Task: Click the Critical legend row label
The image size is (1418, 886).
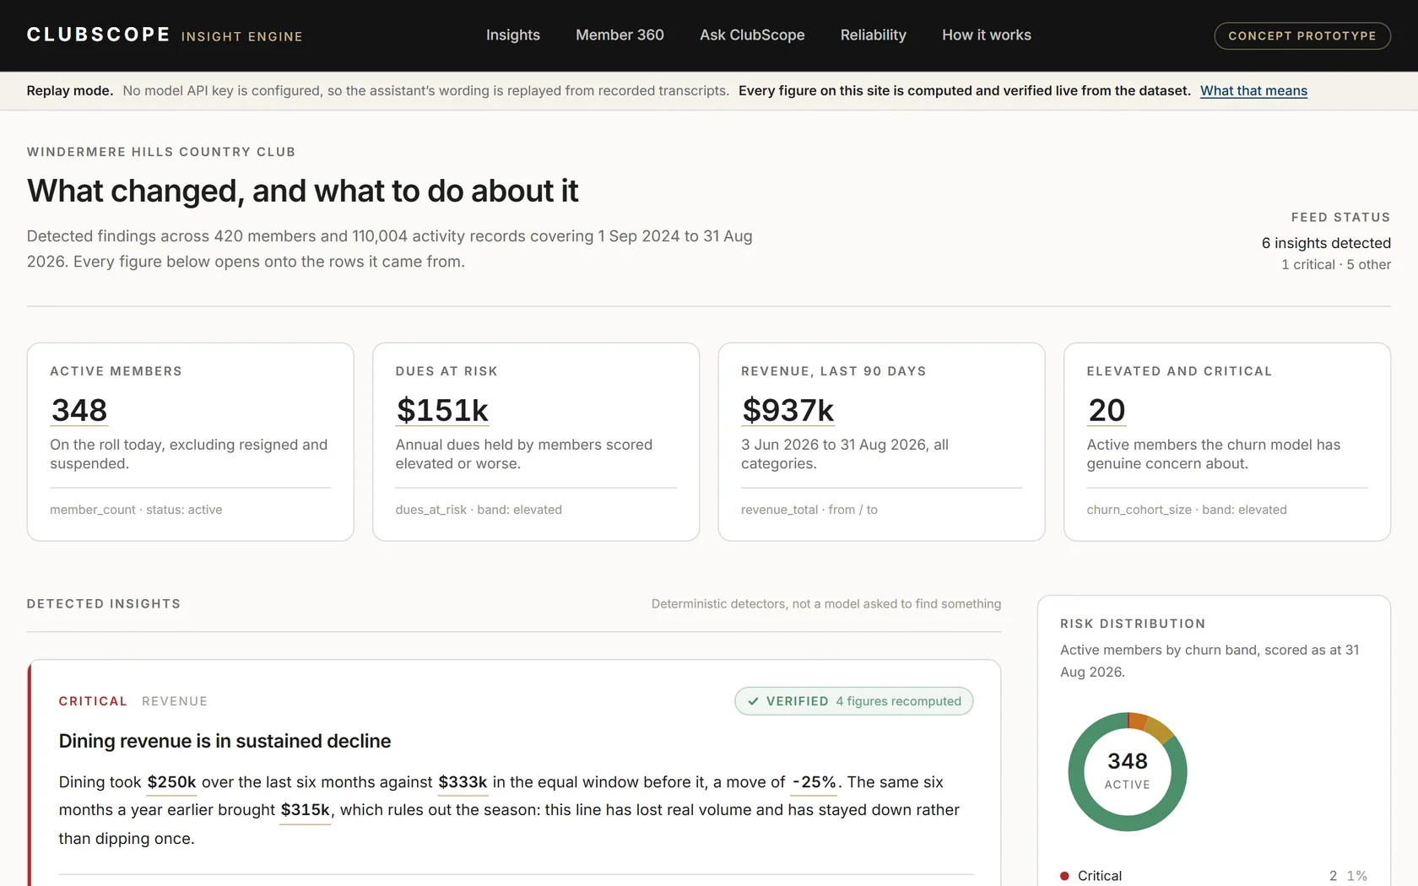Action: tap(1099, 876)
